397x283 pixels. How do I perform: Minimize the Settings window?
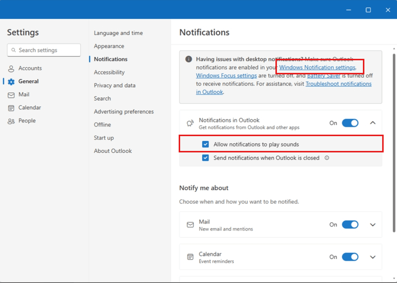tap(349, 10)
